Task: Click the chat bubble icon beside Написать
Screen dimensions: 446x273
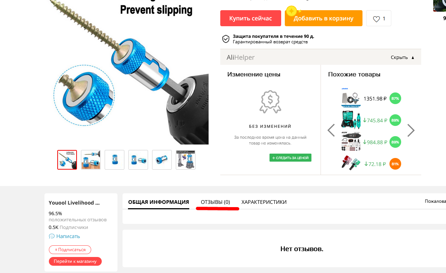Action: tap(52, 236)
